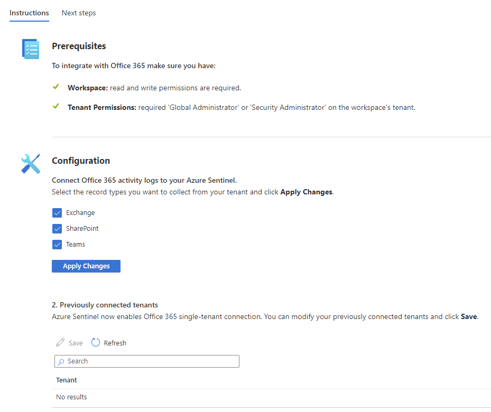Click the circular Refresh arrow icon
Viewport: 491px width, 412px height.
pos(96,342)
